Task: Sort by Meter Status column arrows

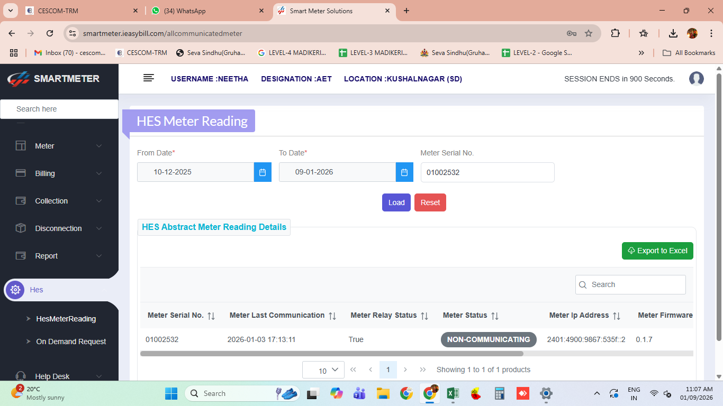Action: 495,316
